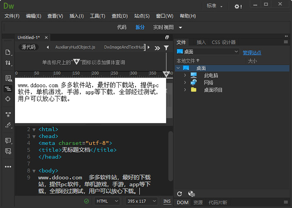Image resolution: width=292 pixels, height=208 pixels.
Task: Switch to the 代码片断 panel tab
Action: coord(218,203)
